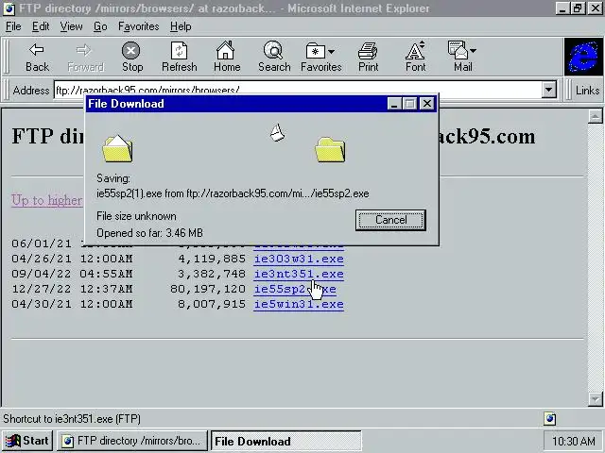Open the Windows Start menu

[27, 441]
